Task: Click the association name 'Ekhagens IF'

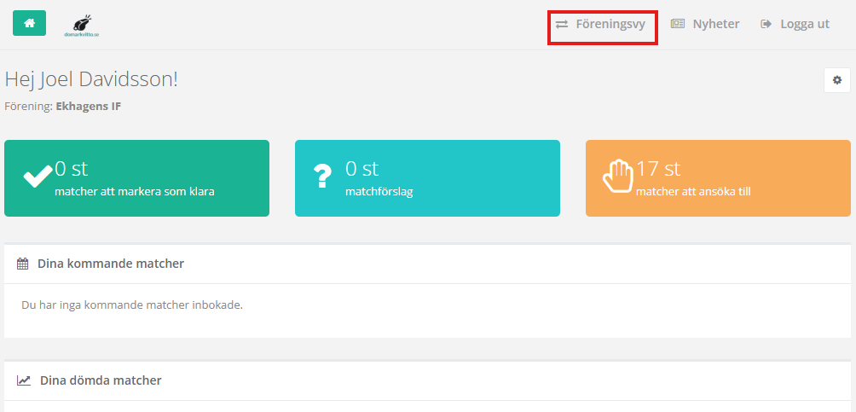Action: click(x=89, y=106)
